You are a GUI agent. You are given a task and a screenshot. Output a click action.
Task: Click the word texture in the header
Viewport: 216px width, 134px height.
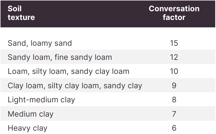tap(21, 17)
